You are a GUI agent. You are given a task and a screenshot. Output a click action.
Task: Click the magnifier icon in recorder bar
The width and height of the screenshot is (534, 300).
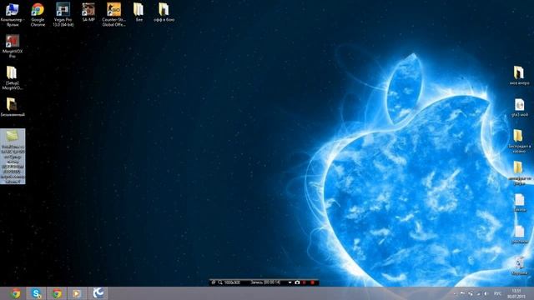tap(220, 282)
